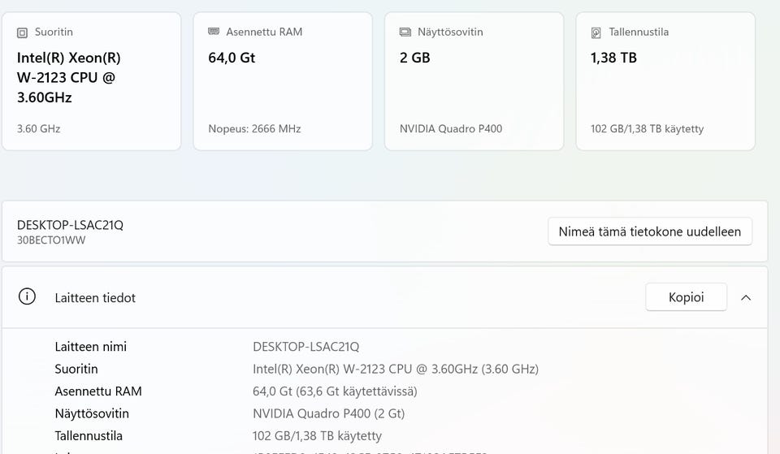Viewport: 780px width, 454px height.
Task: Click the processor chip icon beside Suoritin
Action: pos(22,32)
